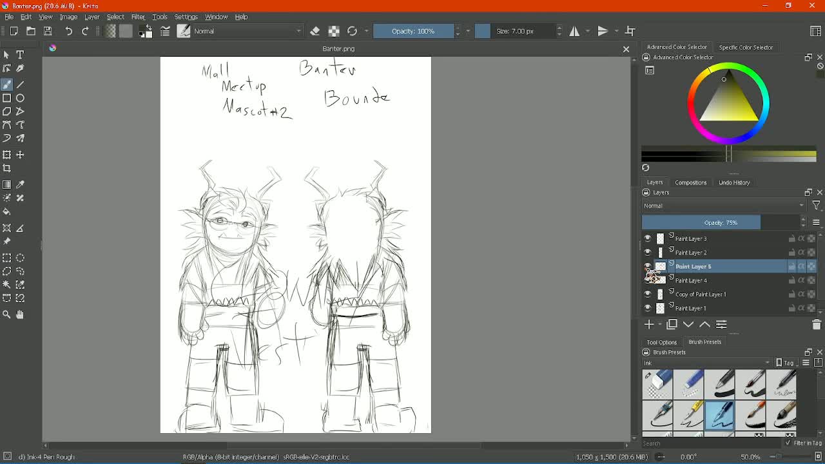Open the brush blending mode dropdown
This screenshot has height=464, width=825.
(247, 31)
